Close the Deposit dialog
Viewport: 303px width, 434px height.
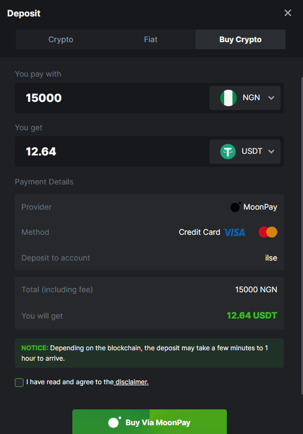[x=288, y=13]
